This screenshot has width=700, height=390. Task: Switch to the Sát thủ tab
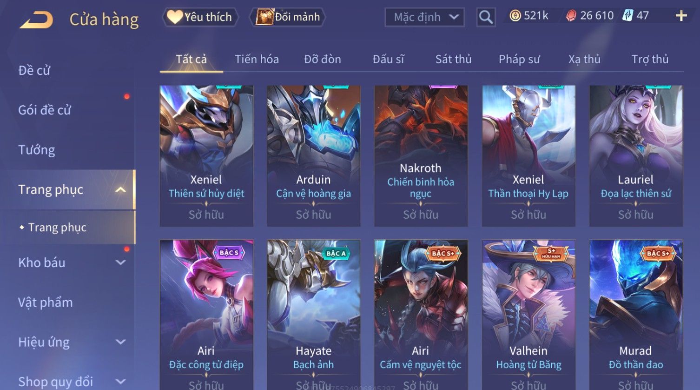453,59
